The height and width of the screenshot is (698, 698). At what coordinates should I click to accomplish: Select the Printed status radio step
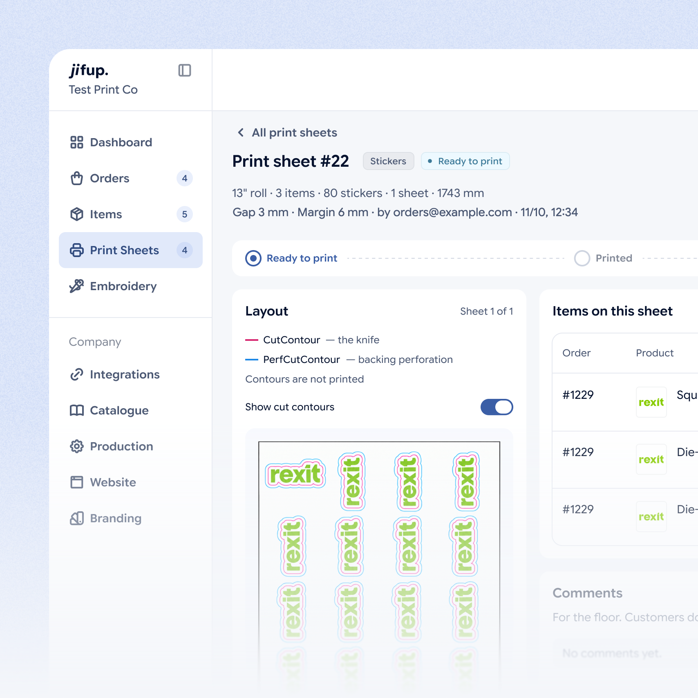click(582, 258)
